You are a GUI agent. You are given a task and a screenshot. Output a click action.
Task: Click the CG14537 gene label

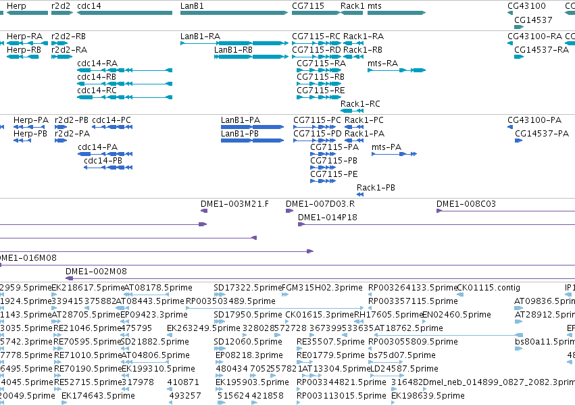[533, 20]
